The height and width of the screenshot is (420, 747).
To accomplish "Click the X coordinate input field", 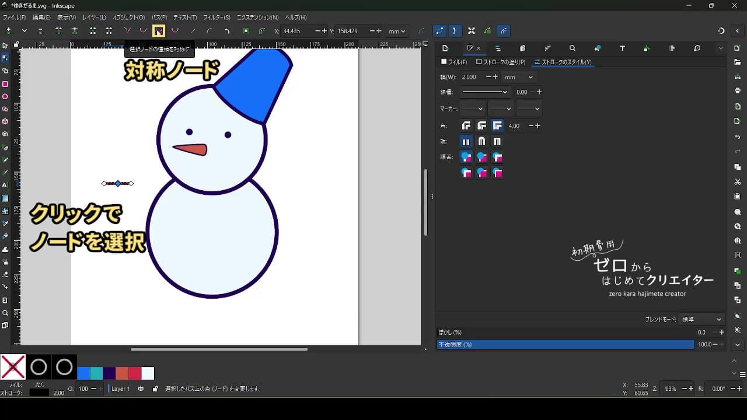I will [x=298, y=31].
